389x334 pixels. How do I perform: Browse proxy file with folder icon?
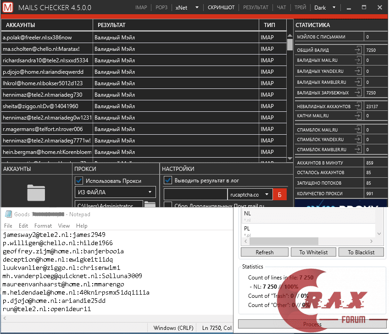150,204
